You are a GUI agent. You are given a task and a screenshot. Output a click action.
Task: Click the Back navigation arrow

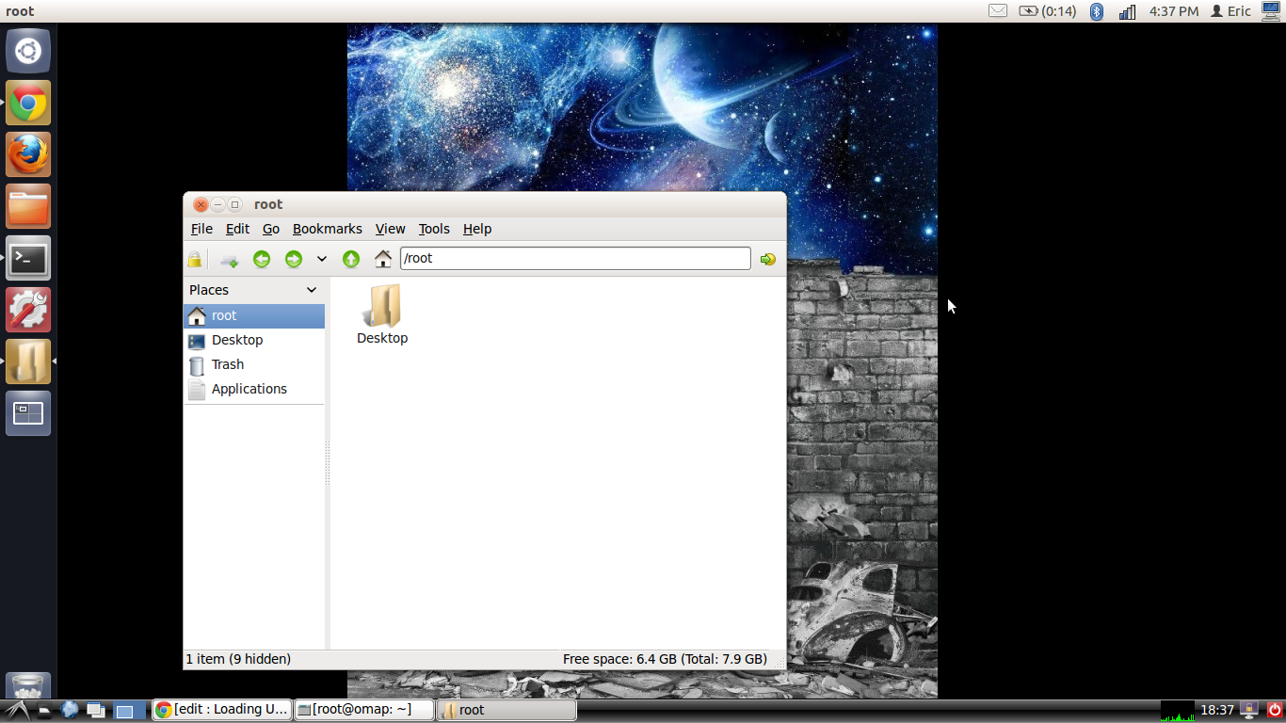(x=262, y=259)
